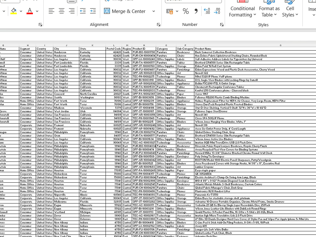Viewport: 316px width, 237px height.
Task: Select the Concord city cell
Action: (66, 94)
